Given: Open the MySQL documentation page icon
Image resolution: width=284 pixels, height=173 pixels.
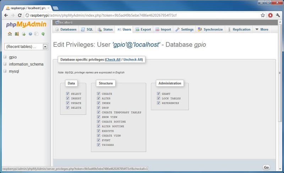Looking at the screenshot, I should 36,34.
